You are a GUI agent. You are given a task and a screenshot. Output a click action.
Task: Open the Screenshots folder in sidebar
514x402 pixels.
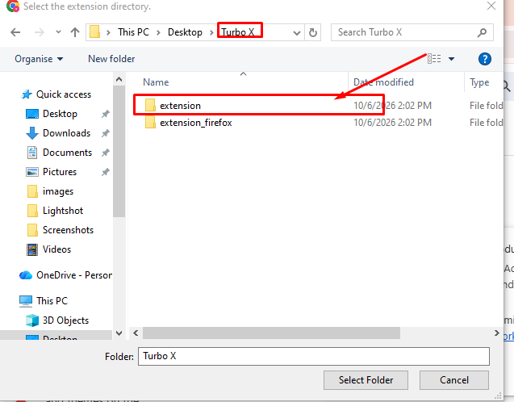tap(68, 230)
